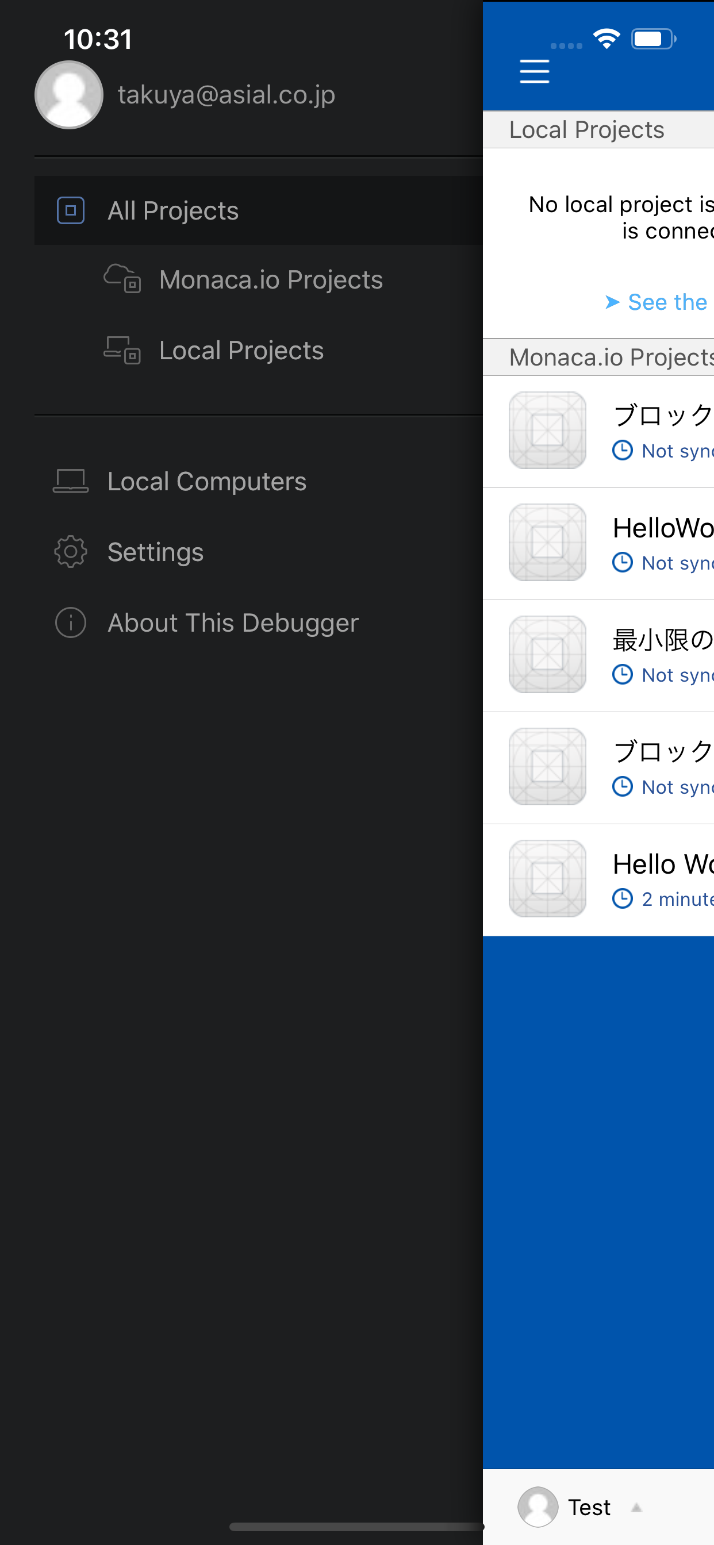This screenshot has height=1545, width=714.
Task: Open Local Projects menu entry
Action: coord(259,350)
